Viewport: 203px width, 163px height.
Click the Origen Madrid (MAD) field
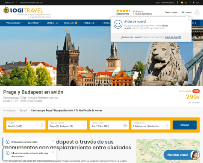(26, 125)
